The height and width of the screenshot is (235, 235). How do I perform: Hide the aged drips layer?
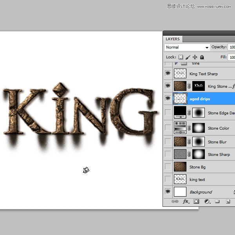pyautogui.click(x=168, y=98)
